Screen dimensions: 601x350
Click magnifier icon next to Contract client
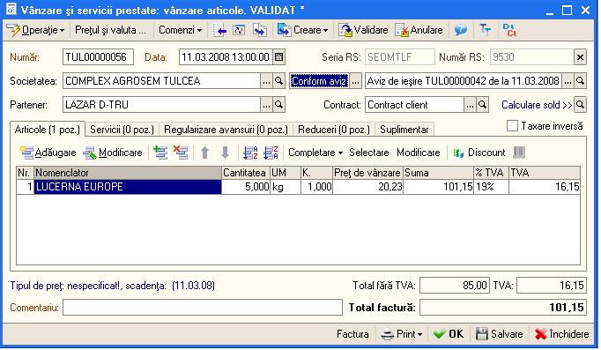(x=483, y=105)
